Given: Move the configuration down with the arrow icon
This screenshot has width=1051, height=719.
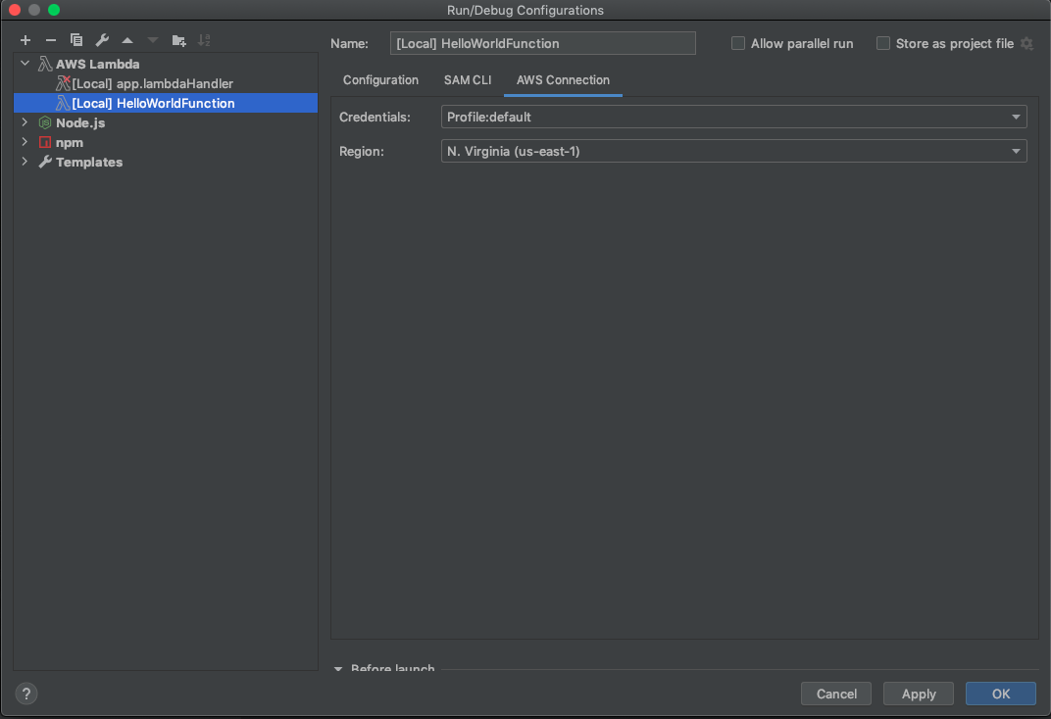Looking at the screenshot, I should tap(153, 40).
